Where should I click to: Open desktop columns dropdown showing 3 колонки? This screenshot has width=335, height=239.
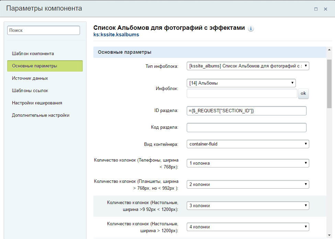[x=248, y=206]
